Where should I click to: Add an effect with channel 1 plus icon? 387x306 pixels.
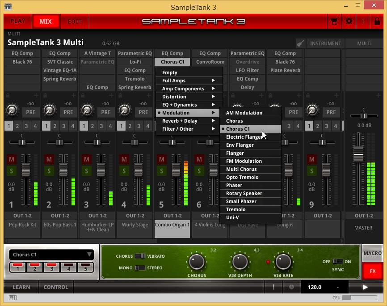click(x=36, y=95)
